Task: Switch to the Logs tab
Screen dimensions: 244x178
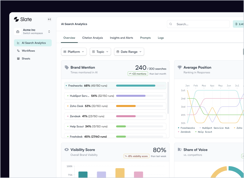Action: (x=161, y=38)
